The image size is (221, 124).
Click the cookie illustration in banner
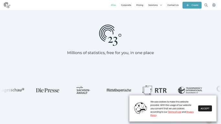click(x=140, y=108)
